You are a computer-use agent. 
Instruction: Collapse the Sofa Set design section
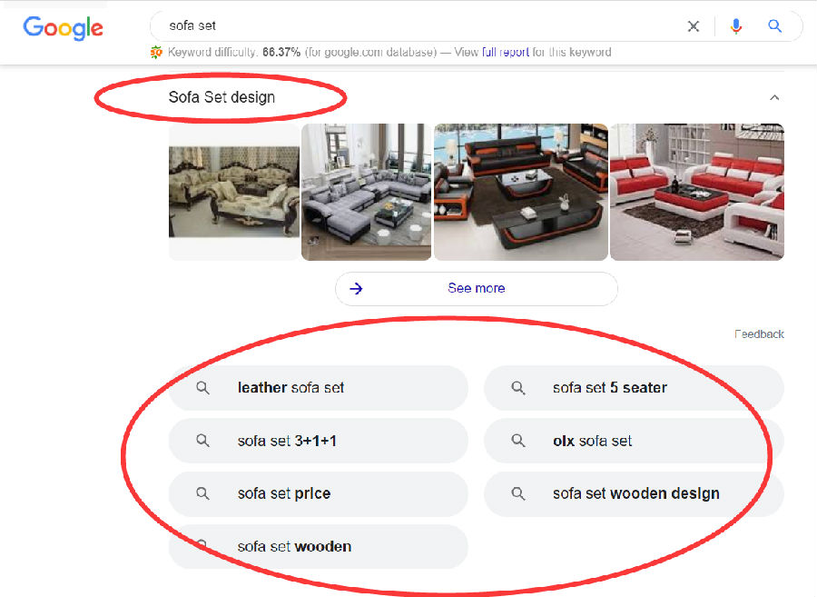tap(774, 97)
